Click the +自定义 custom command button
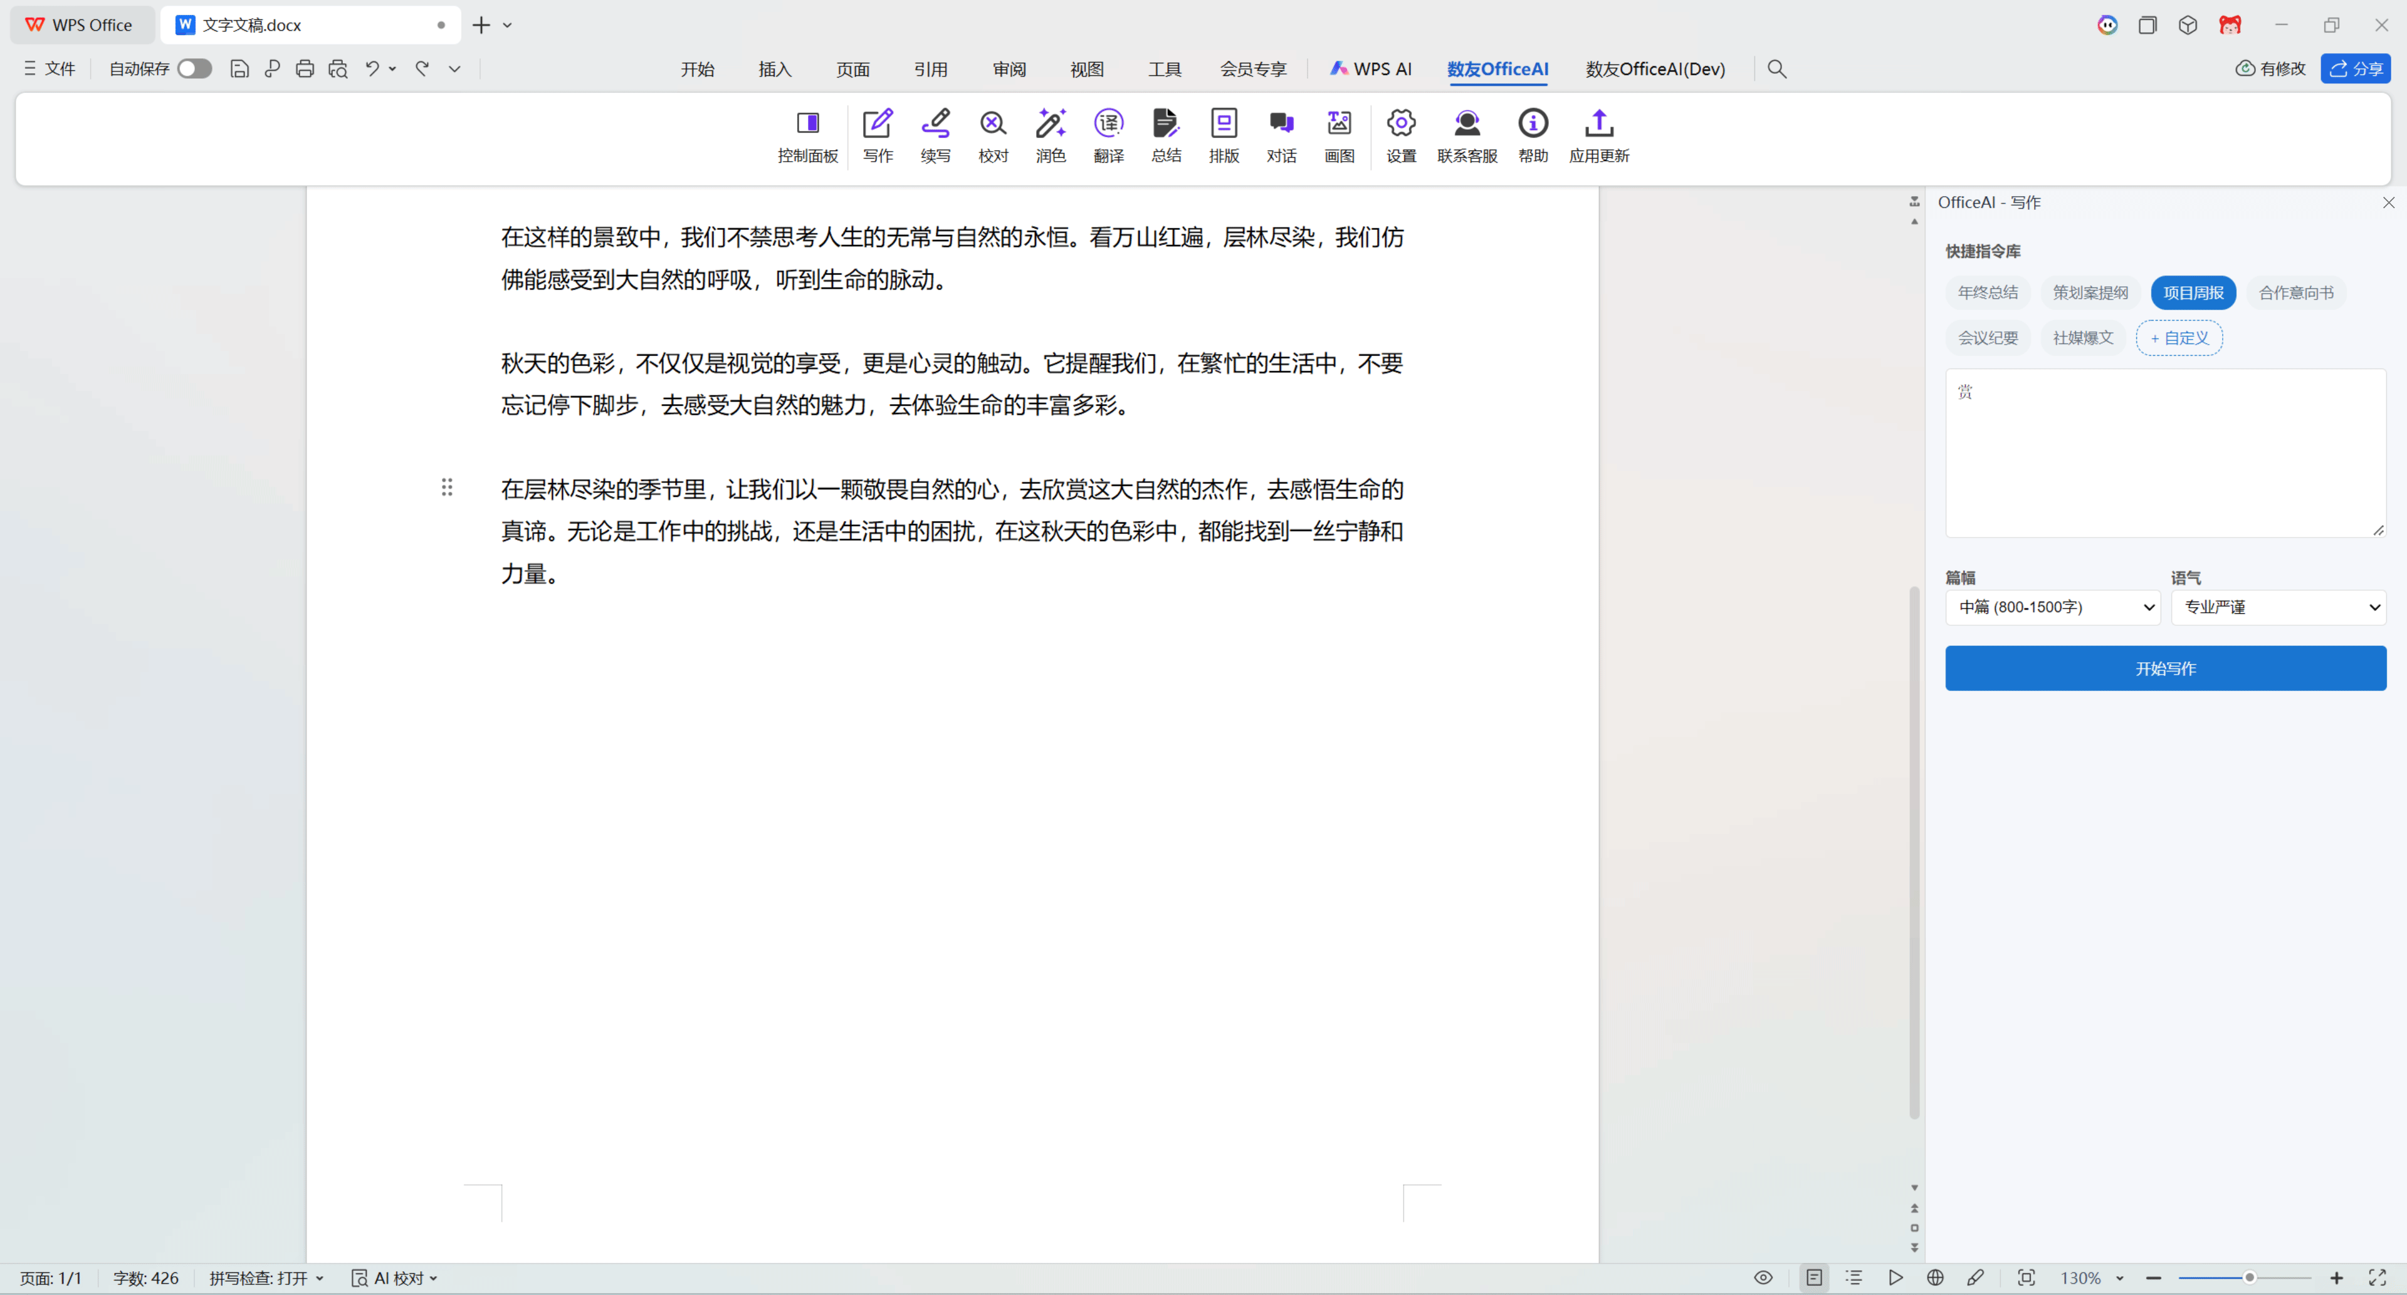This screenshot has width=2407, height=1295. 2179,337
